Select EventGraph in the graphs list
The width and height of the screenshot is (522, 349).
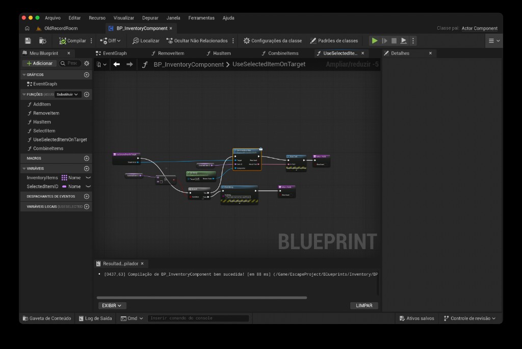point(45,84)
